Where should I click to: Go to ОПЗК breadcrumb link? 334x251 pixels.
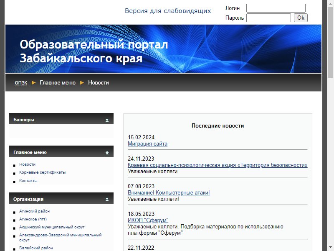(21, 82)
